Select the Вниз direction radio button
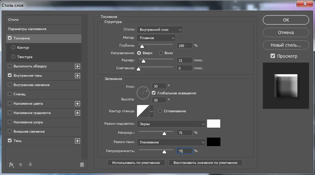 161,53
